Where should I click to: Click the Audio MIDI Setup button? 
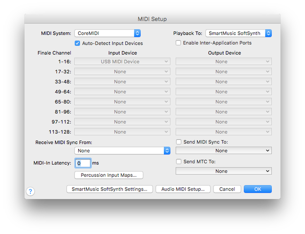pos(183,189)
